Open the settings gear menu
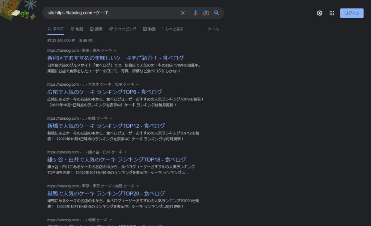 pyautogui.click(x=319, y=13)
